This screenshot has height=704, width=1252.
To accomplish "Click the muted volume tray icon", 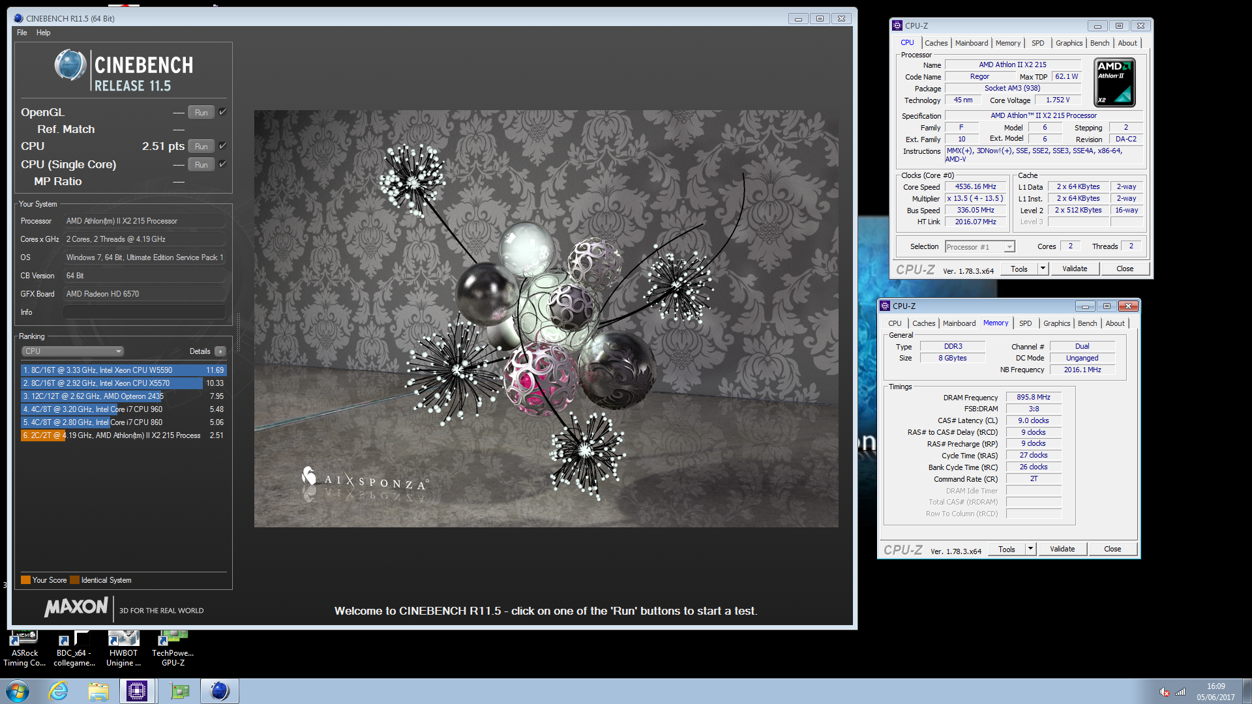I will [1164, 692].
